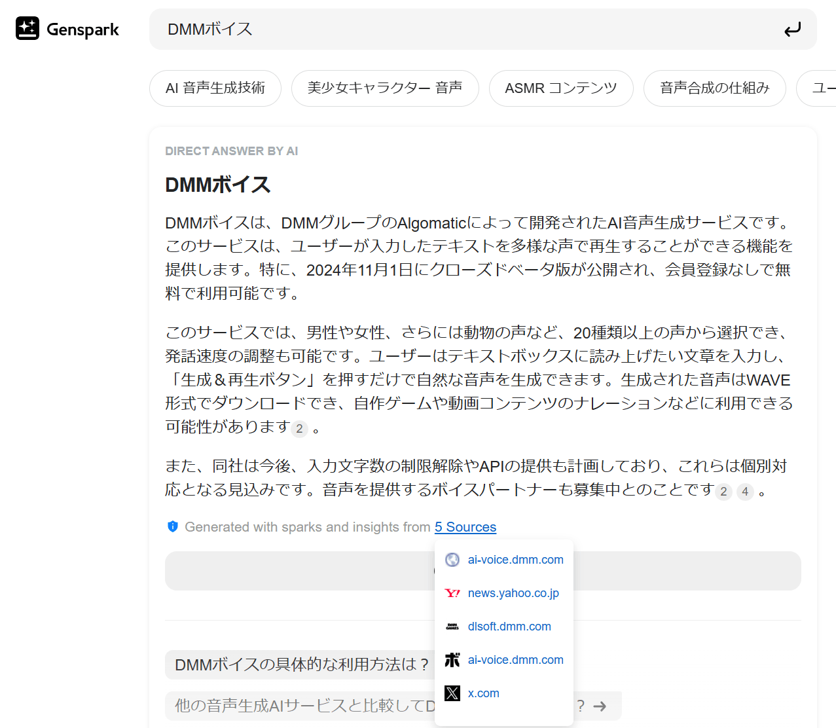This screenshot has width=836, height=728.
Task: Click citation 4 in the last paragraph
Action: (745, 492)
